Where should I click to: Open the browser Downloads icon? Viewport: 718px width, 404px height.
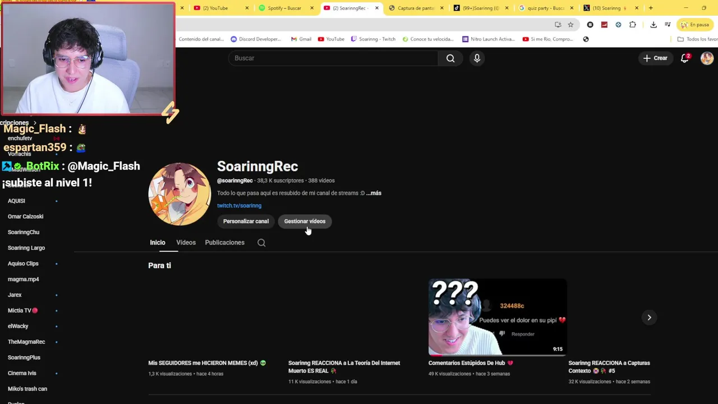coord(653,25)
